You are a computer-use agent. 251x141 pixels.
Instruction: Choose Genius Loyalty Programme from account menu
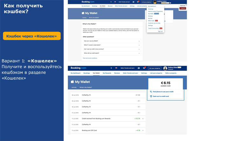[x=155, y=11]
